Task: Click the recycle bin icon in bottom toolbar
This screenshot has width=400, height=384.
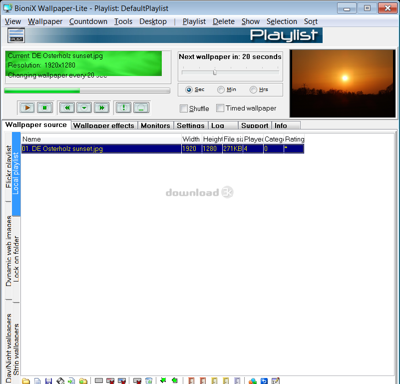Action: [148, 381]
